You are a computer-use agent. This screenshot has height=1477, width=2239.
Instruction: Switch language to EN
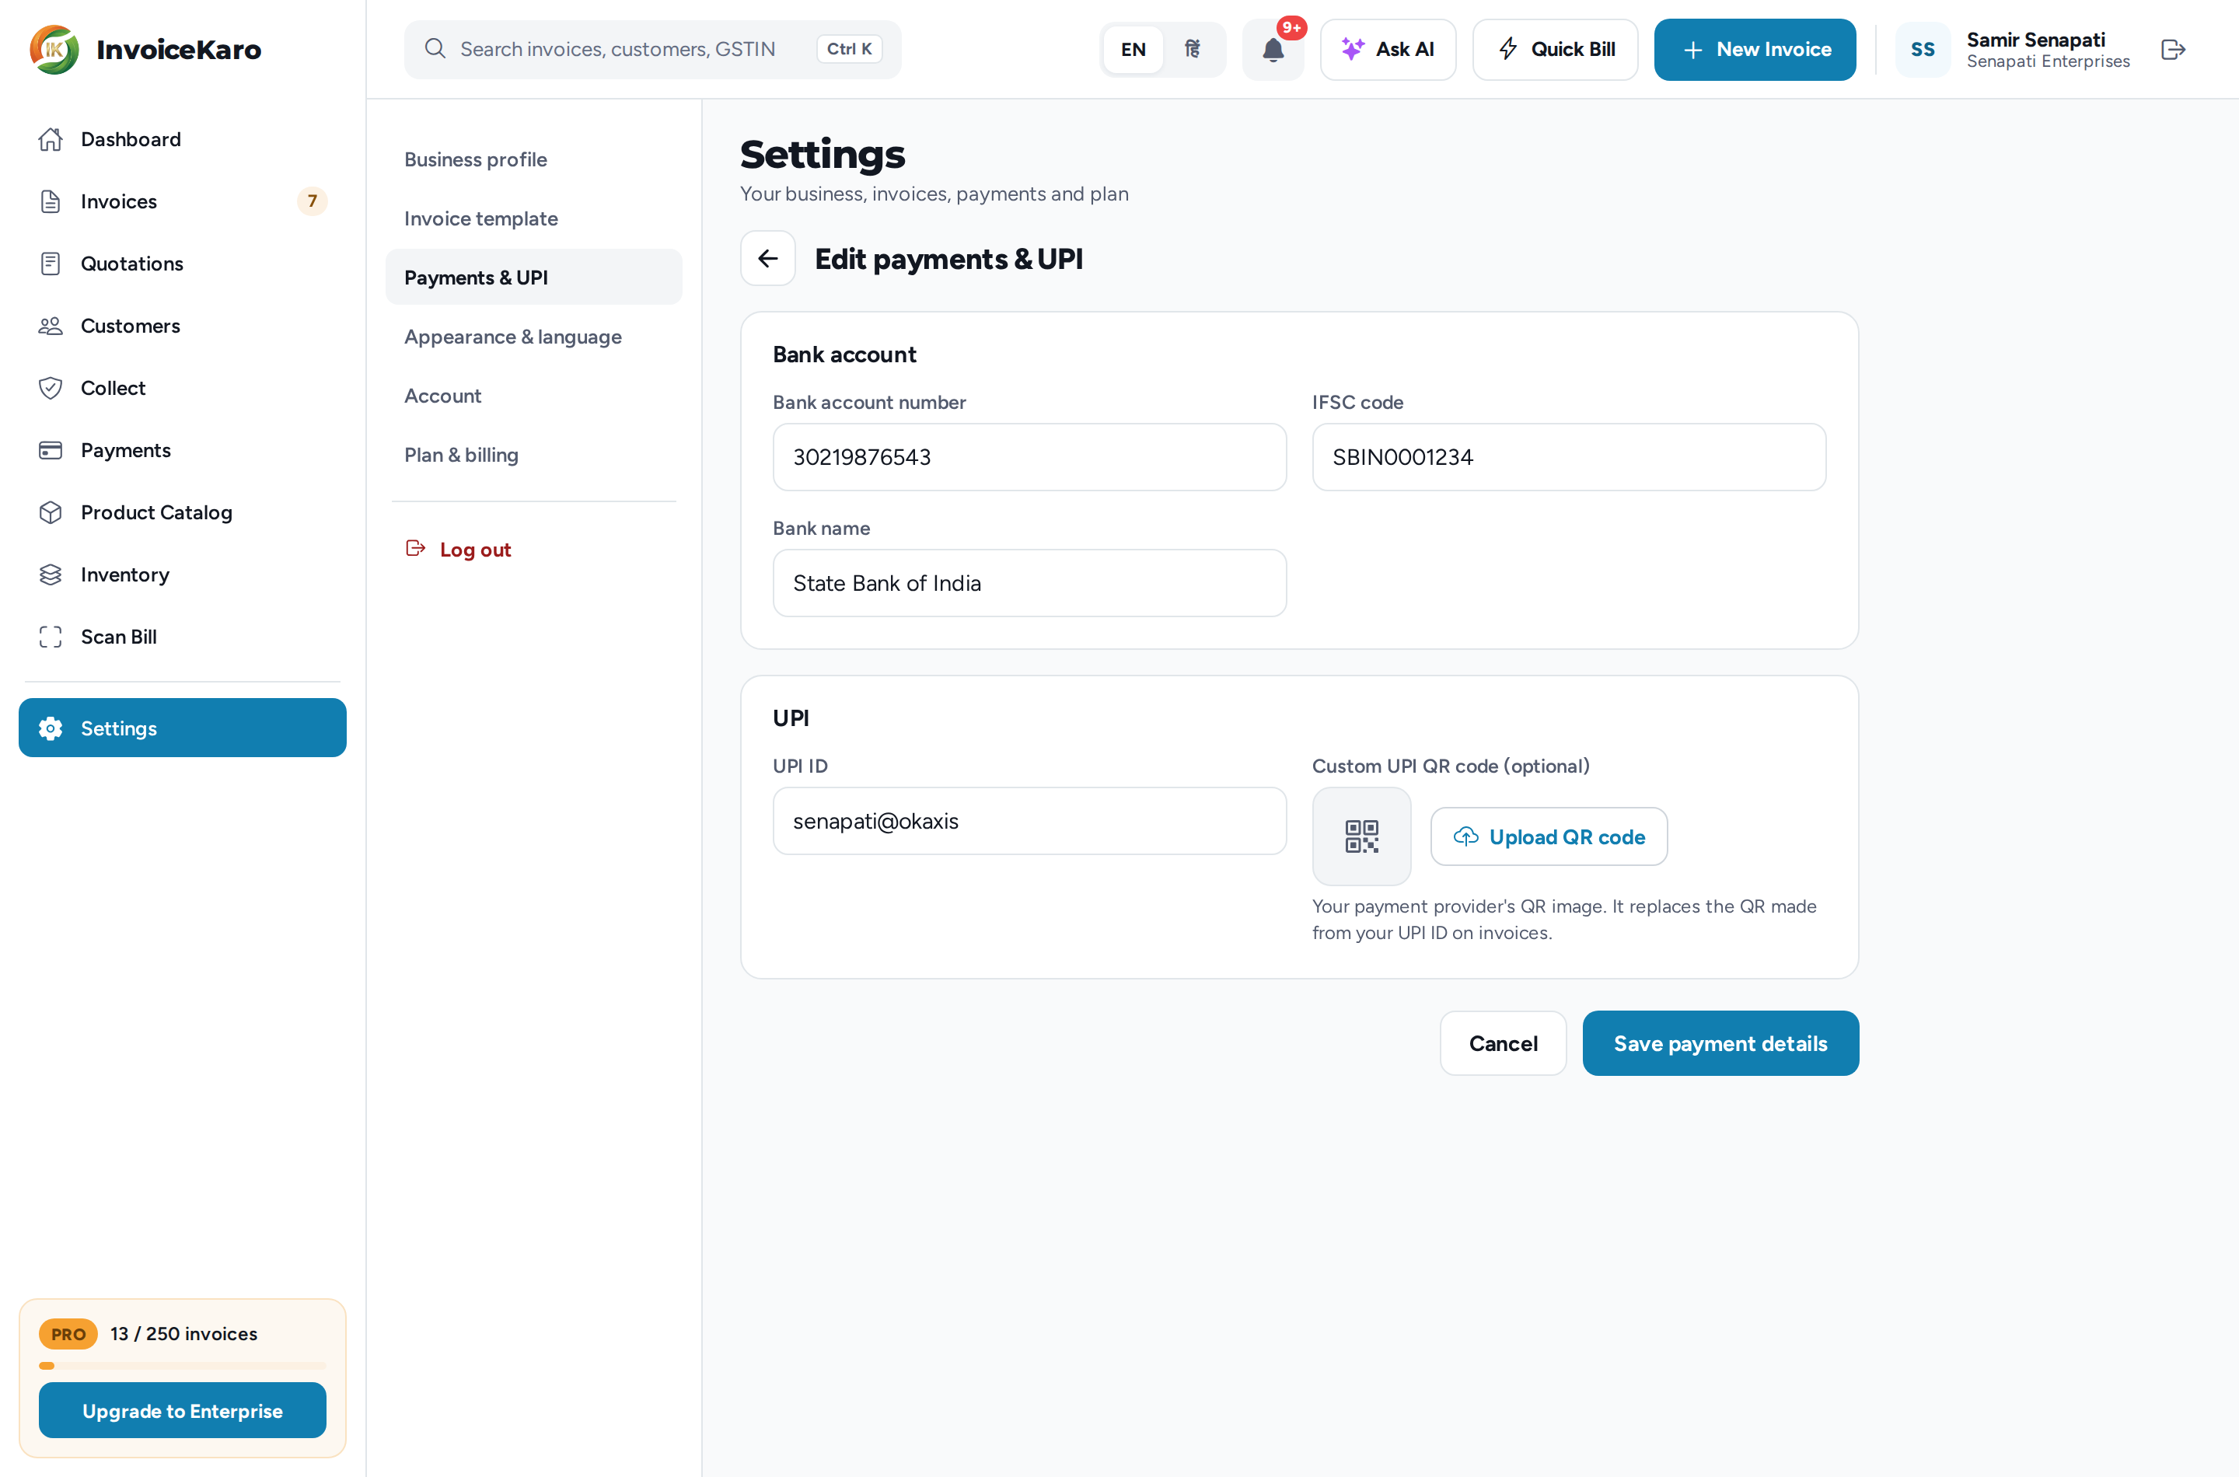[1133, 50]
